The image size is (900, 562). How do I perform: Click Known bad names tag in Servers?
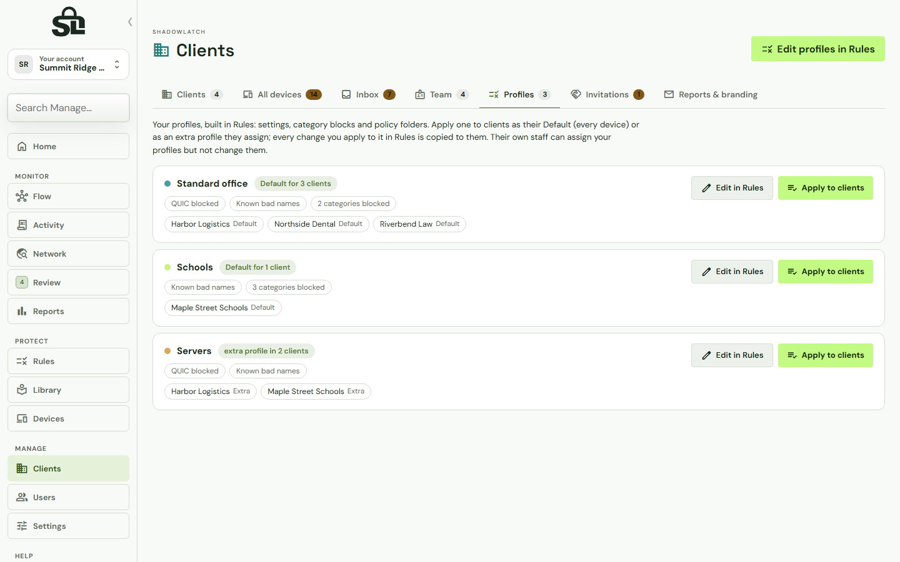coord(268,371)
